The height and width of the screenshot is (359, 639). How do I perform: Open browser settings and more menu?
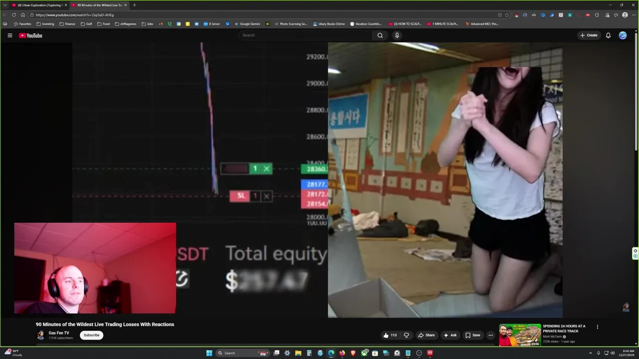(633, 15)
